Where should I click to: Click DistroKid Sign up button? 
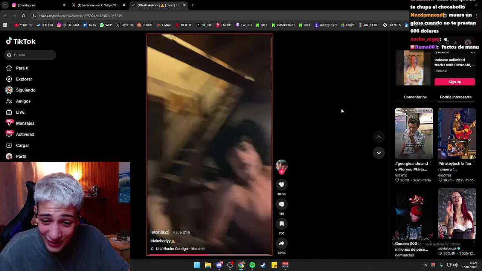(455, 82)
